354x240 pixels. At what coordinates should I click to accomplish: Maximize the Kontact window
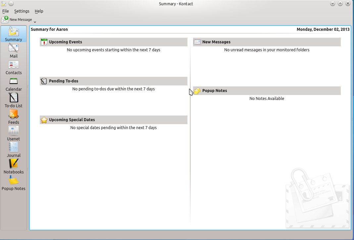(x=340, y=4)
